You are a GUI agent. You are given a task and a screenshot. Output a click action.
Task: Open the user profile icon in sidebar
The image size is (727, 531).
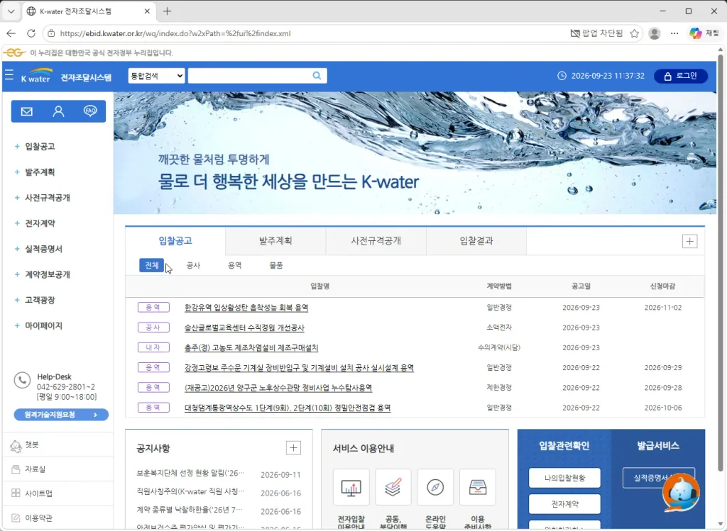click(58, 111)
